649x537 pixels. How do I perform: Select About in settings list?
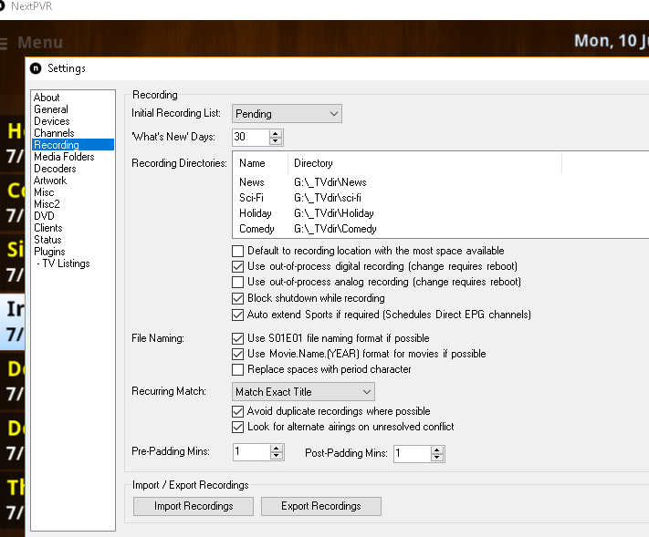pyautogui.click(x=47, y=98)
